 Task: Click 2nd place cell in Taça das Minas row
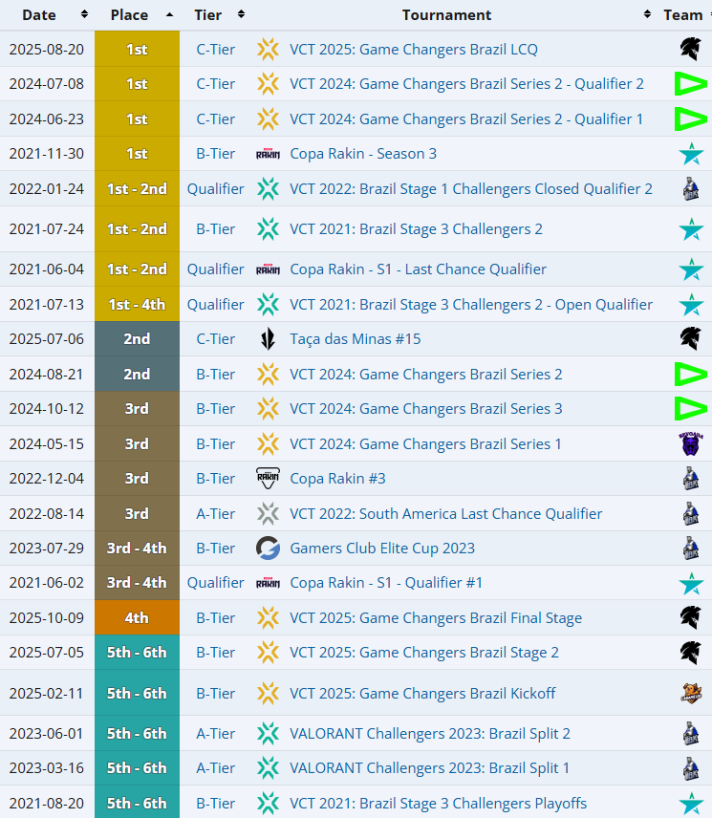[x=138, y=339]
